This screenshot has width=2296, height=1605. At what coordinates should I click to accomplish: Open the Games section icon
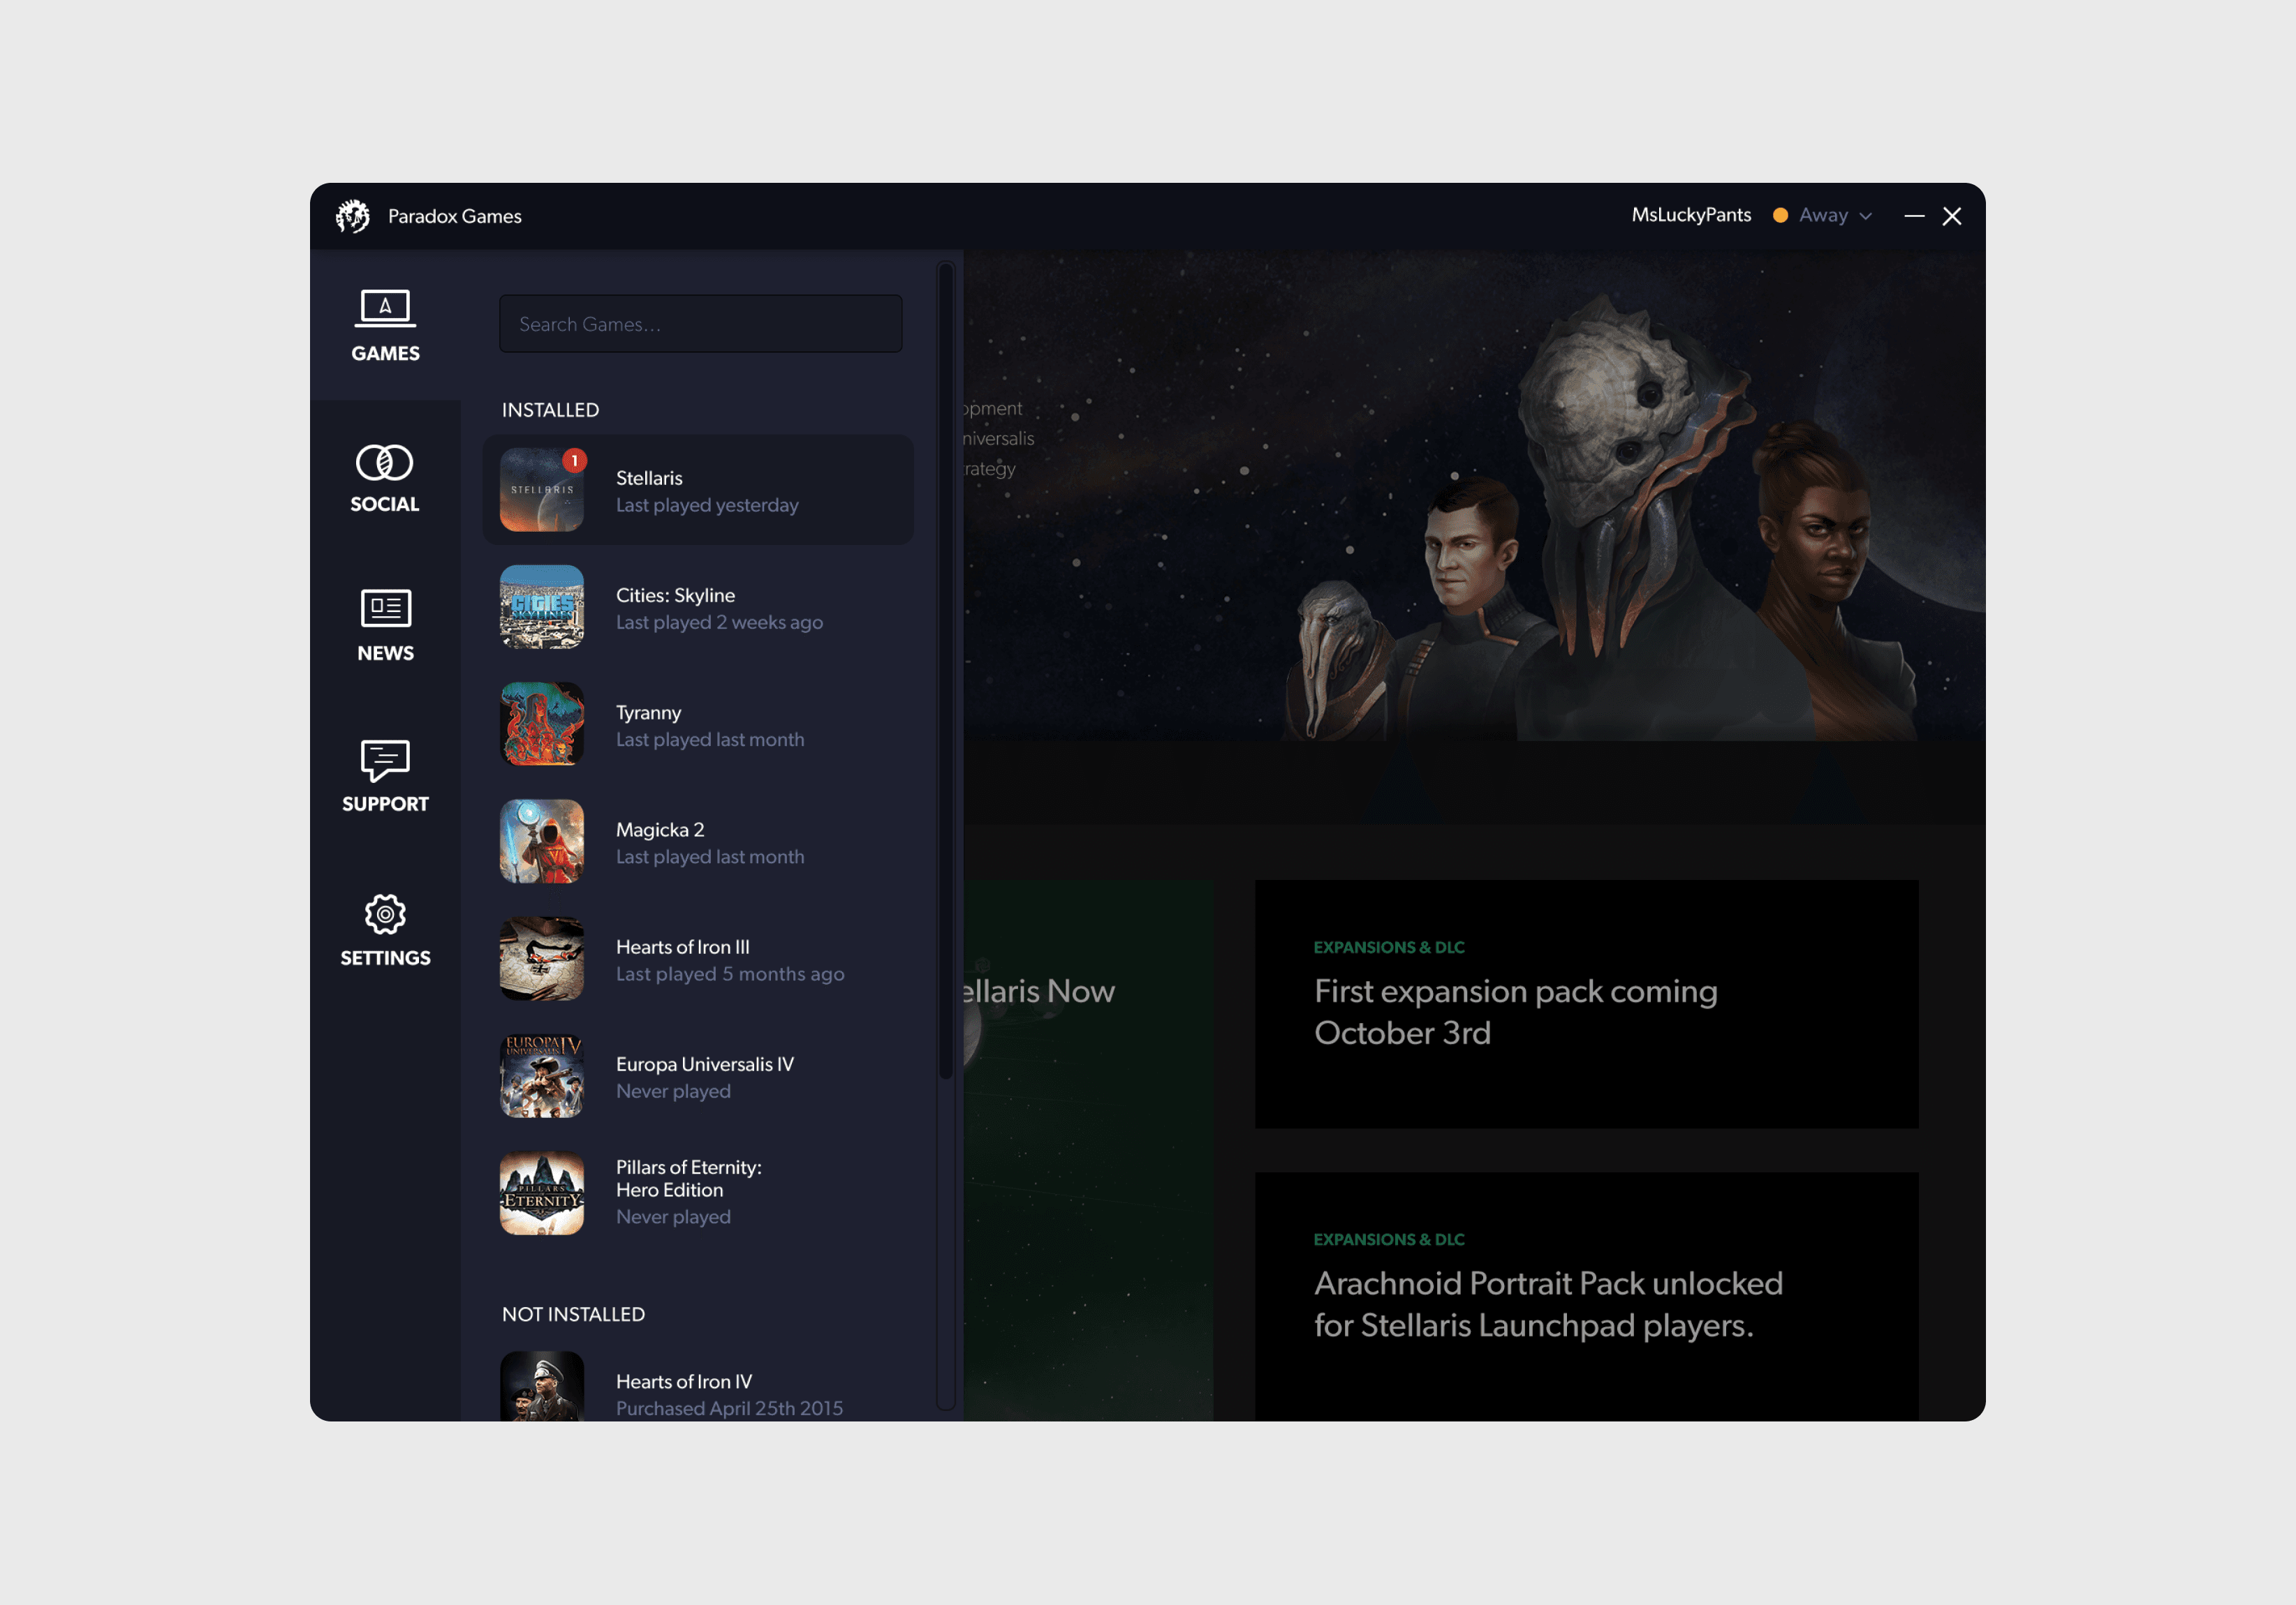tap(385, 309)
